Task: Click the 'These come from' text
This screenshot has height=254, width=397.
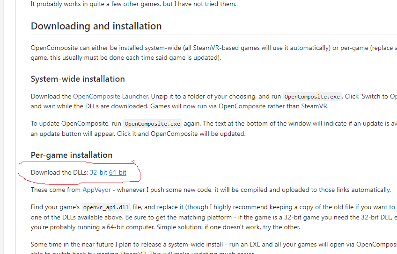Action: 56,190
